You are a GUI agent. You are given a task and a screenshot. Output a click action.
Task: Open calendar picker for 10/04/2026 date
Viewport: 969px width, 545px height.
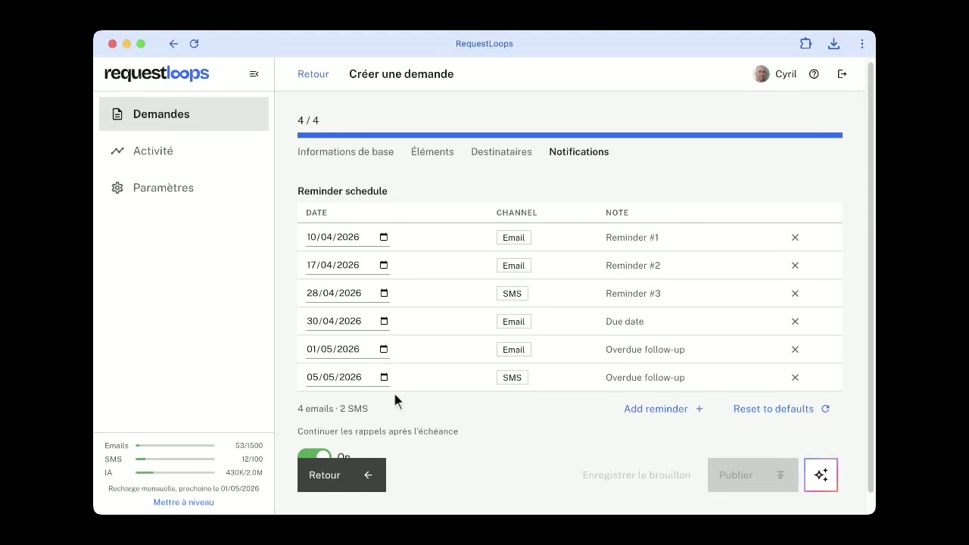click(x=384, y=237)
